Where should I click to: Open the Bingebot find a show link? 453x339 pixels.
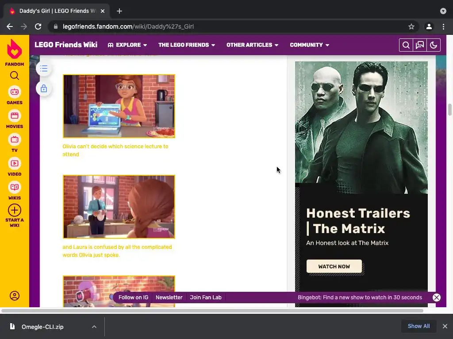[x=360, y=298]
